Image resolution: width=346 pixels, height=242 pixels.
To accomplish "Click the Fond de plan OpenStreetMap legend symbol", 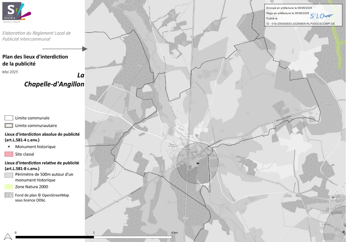I will point(9,195).
